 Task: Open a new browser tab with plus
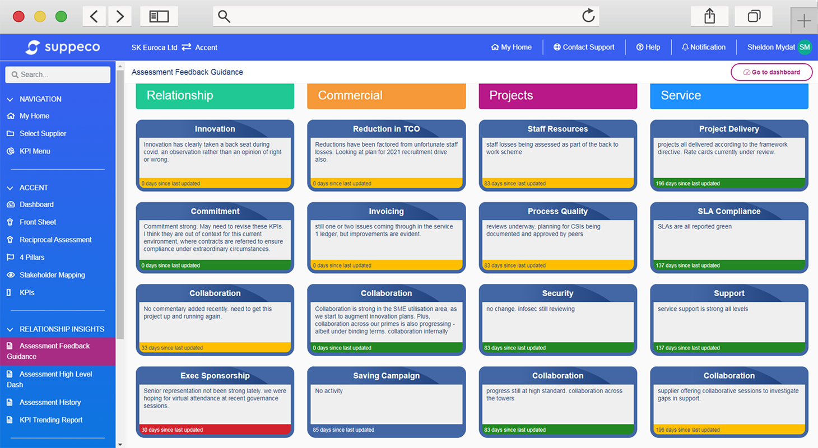tap(804, 21)
